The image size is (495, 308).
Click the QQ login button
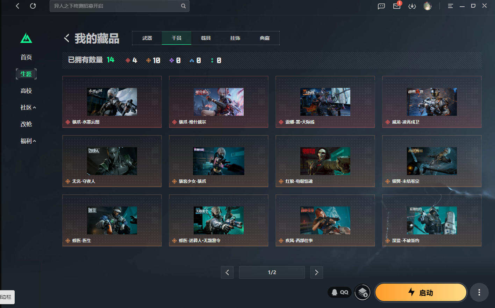click(x=339, y=292)
